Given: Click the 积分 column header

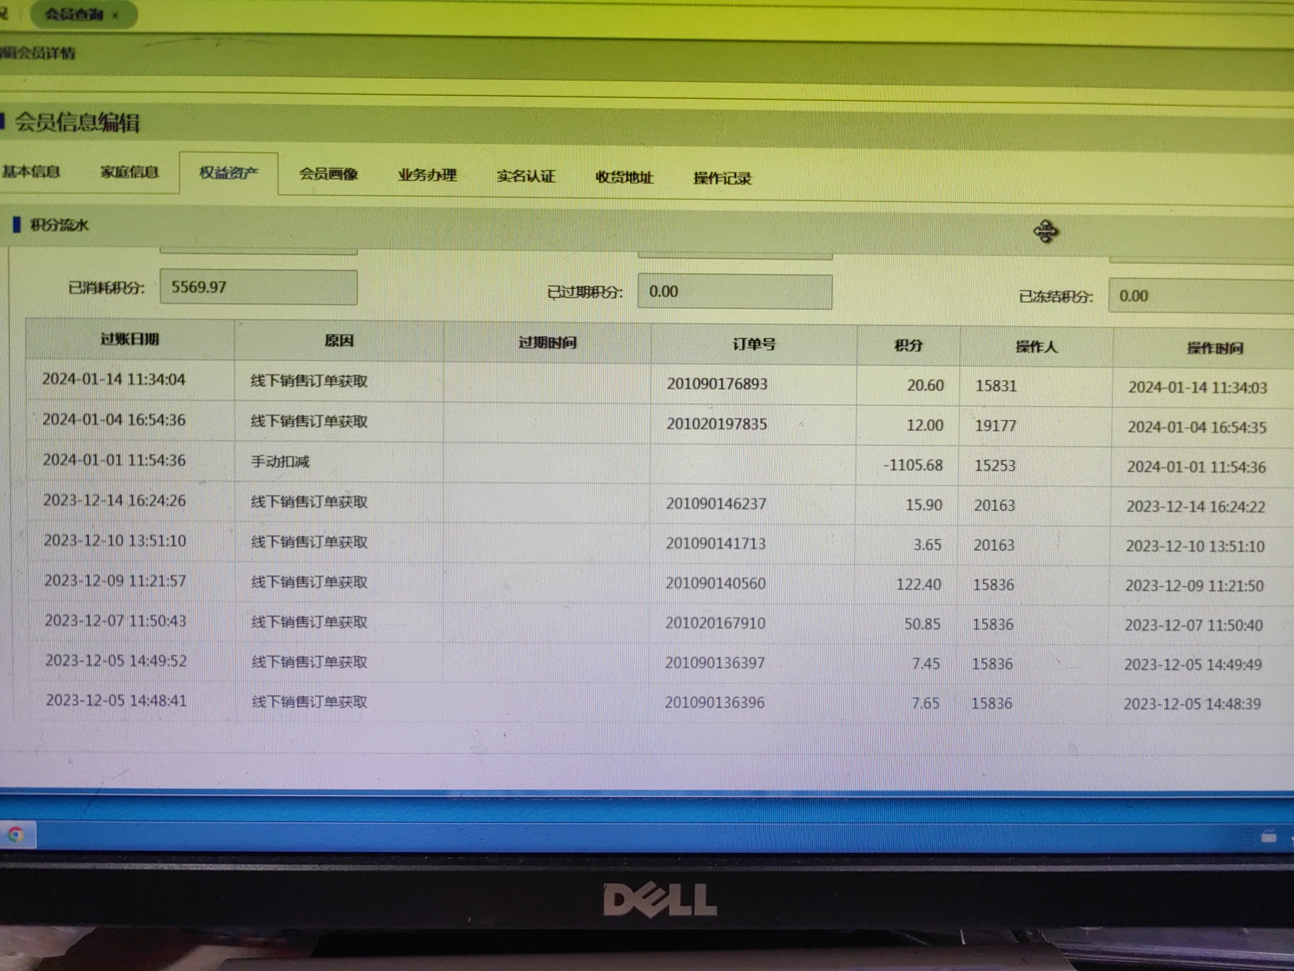Looking at the screenshot, I should (908, 346).
